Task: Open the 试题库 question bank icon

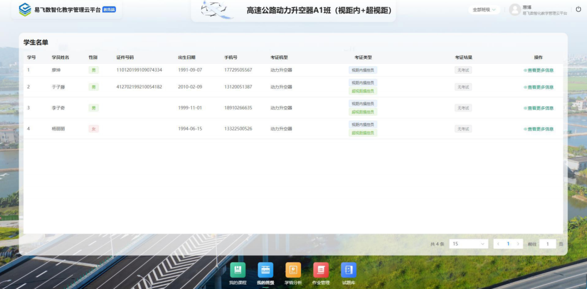Action: [348, 270]
